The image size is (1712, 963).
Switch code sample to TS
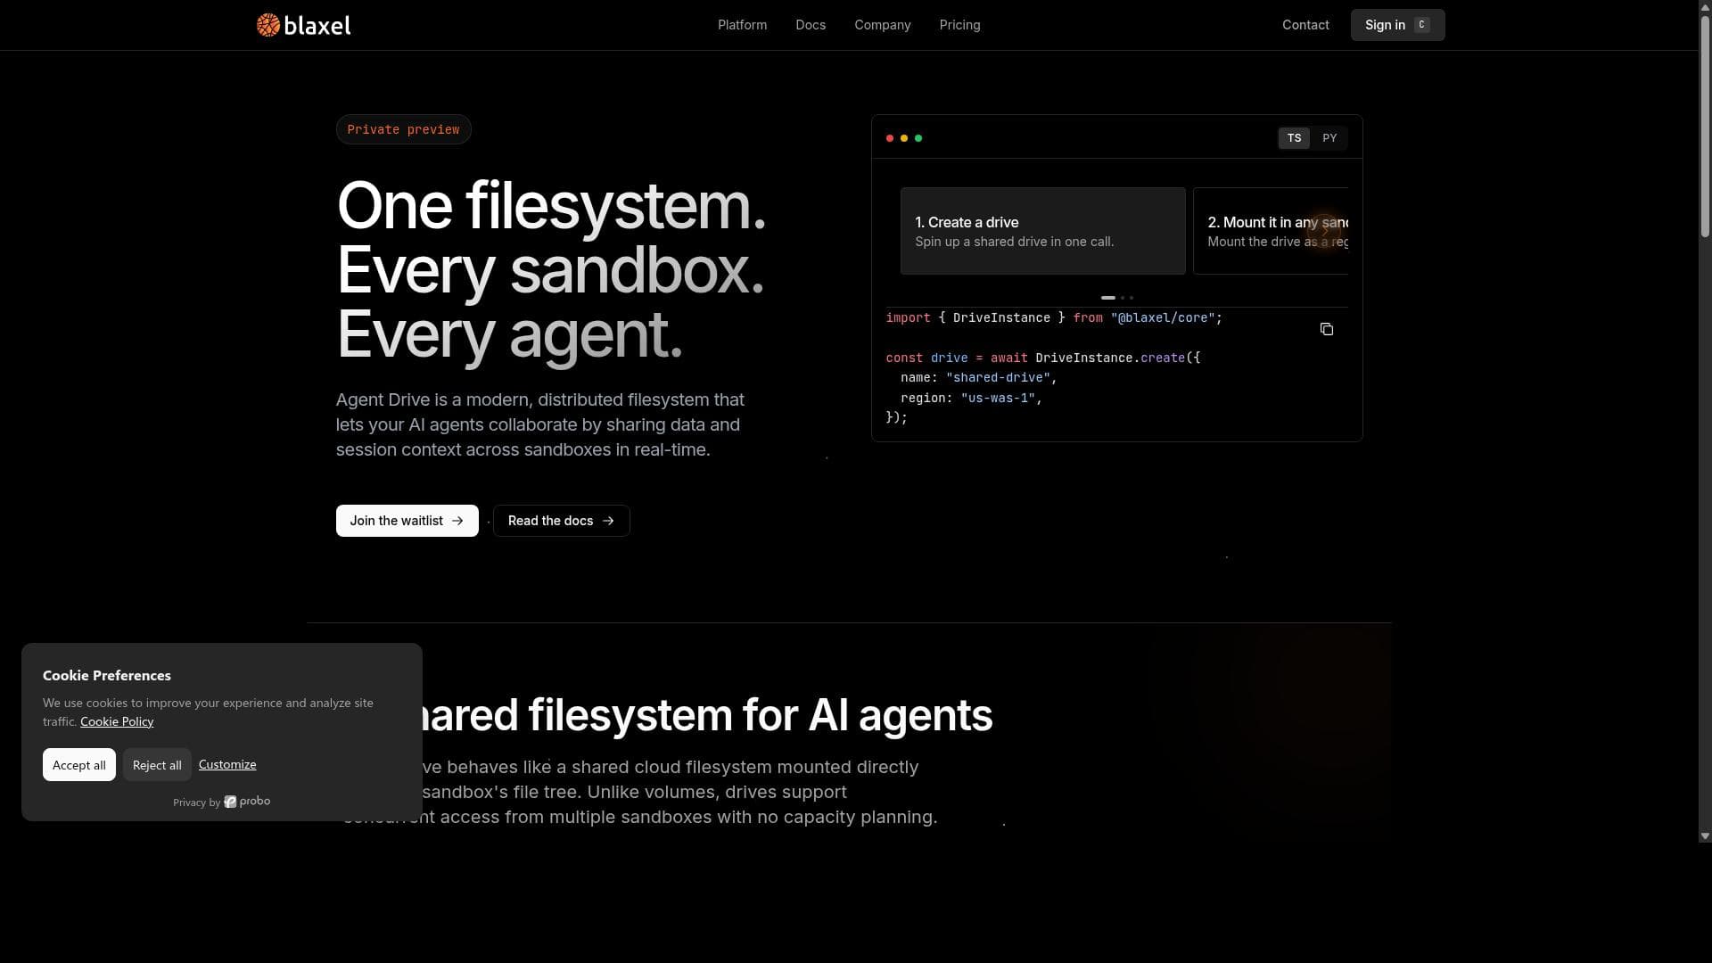coord(1294,138)
